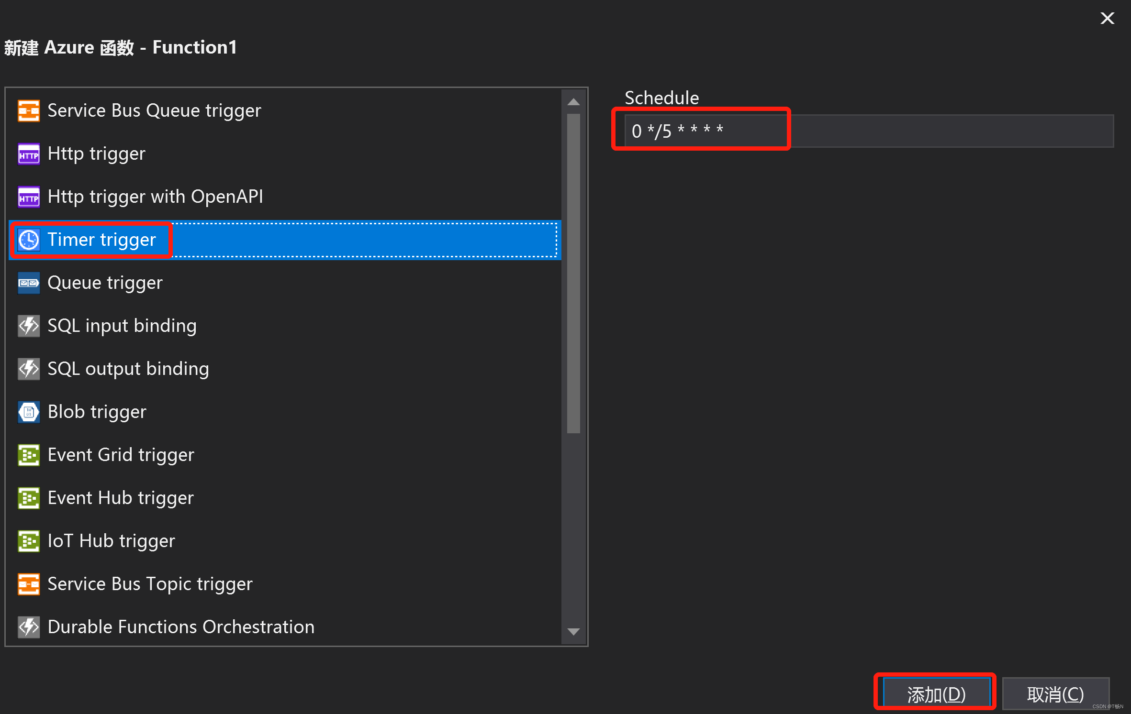
Task: Click the Event Grid trigger icon
Action: click(29, 455)
